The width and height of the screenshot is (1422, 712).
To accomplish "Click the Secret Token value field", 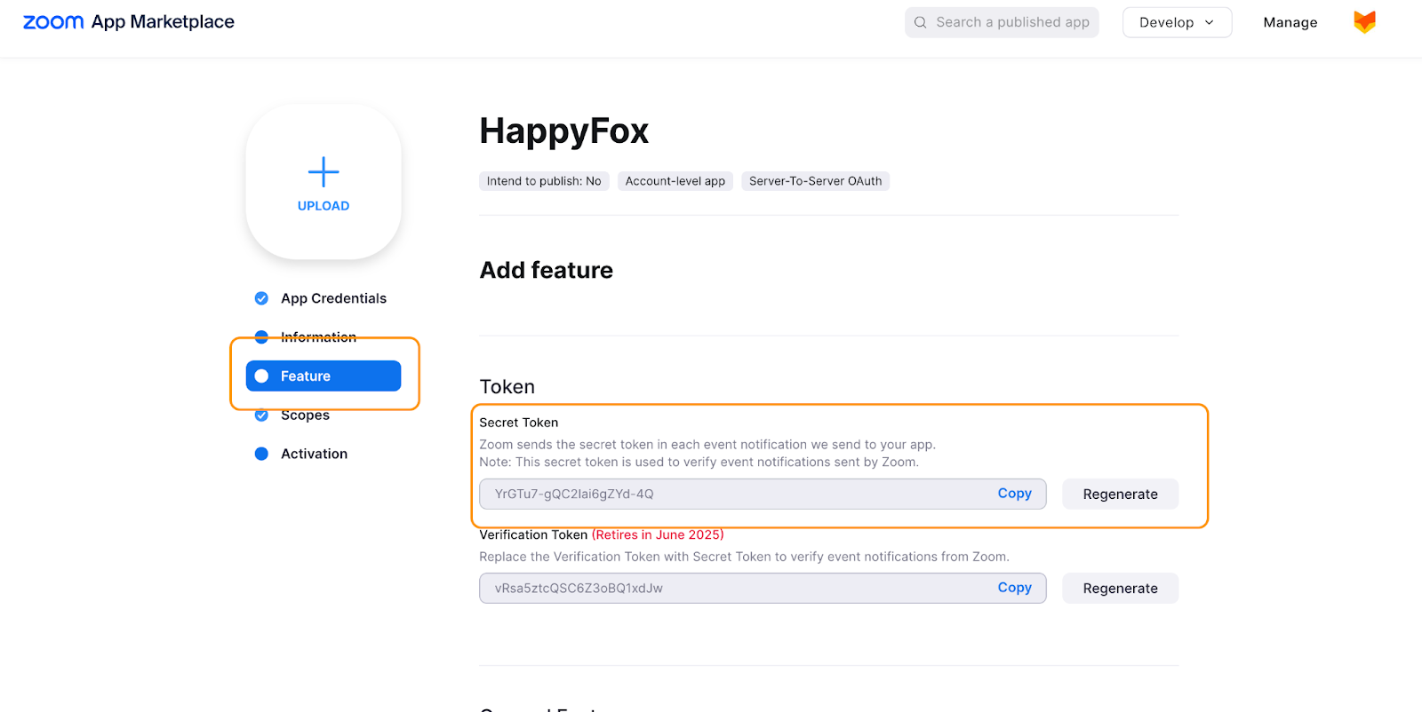I will (763, 494).
